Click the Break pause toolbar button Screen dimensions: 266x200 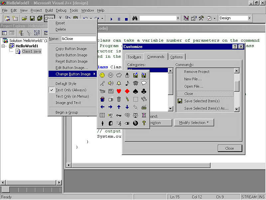[x=119, y=19]
